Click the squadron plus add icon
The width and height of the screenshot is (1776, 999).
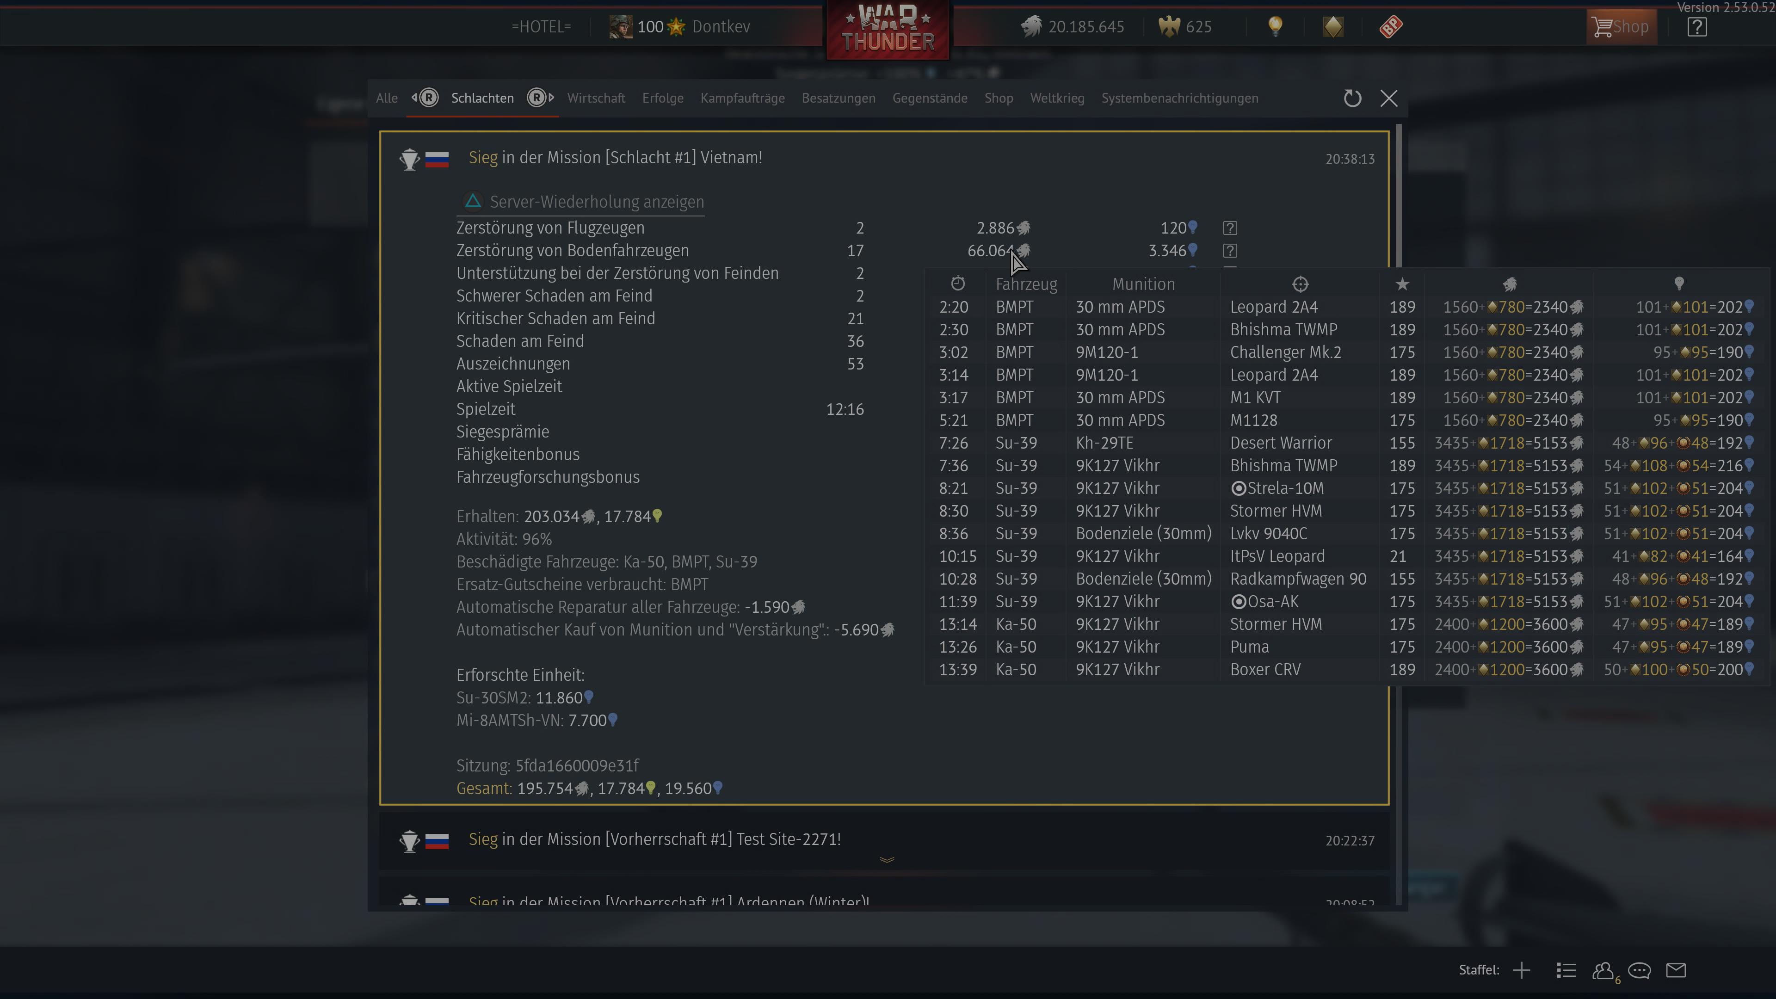coord(1522,970)
